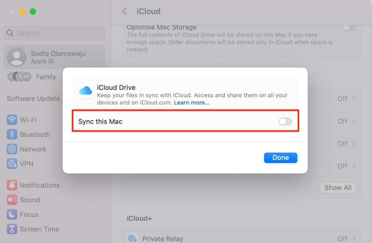372x243 pixels.
Task: Click the Private Relay globe icon
Action: (x=132, y=238)
